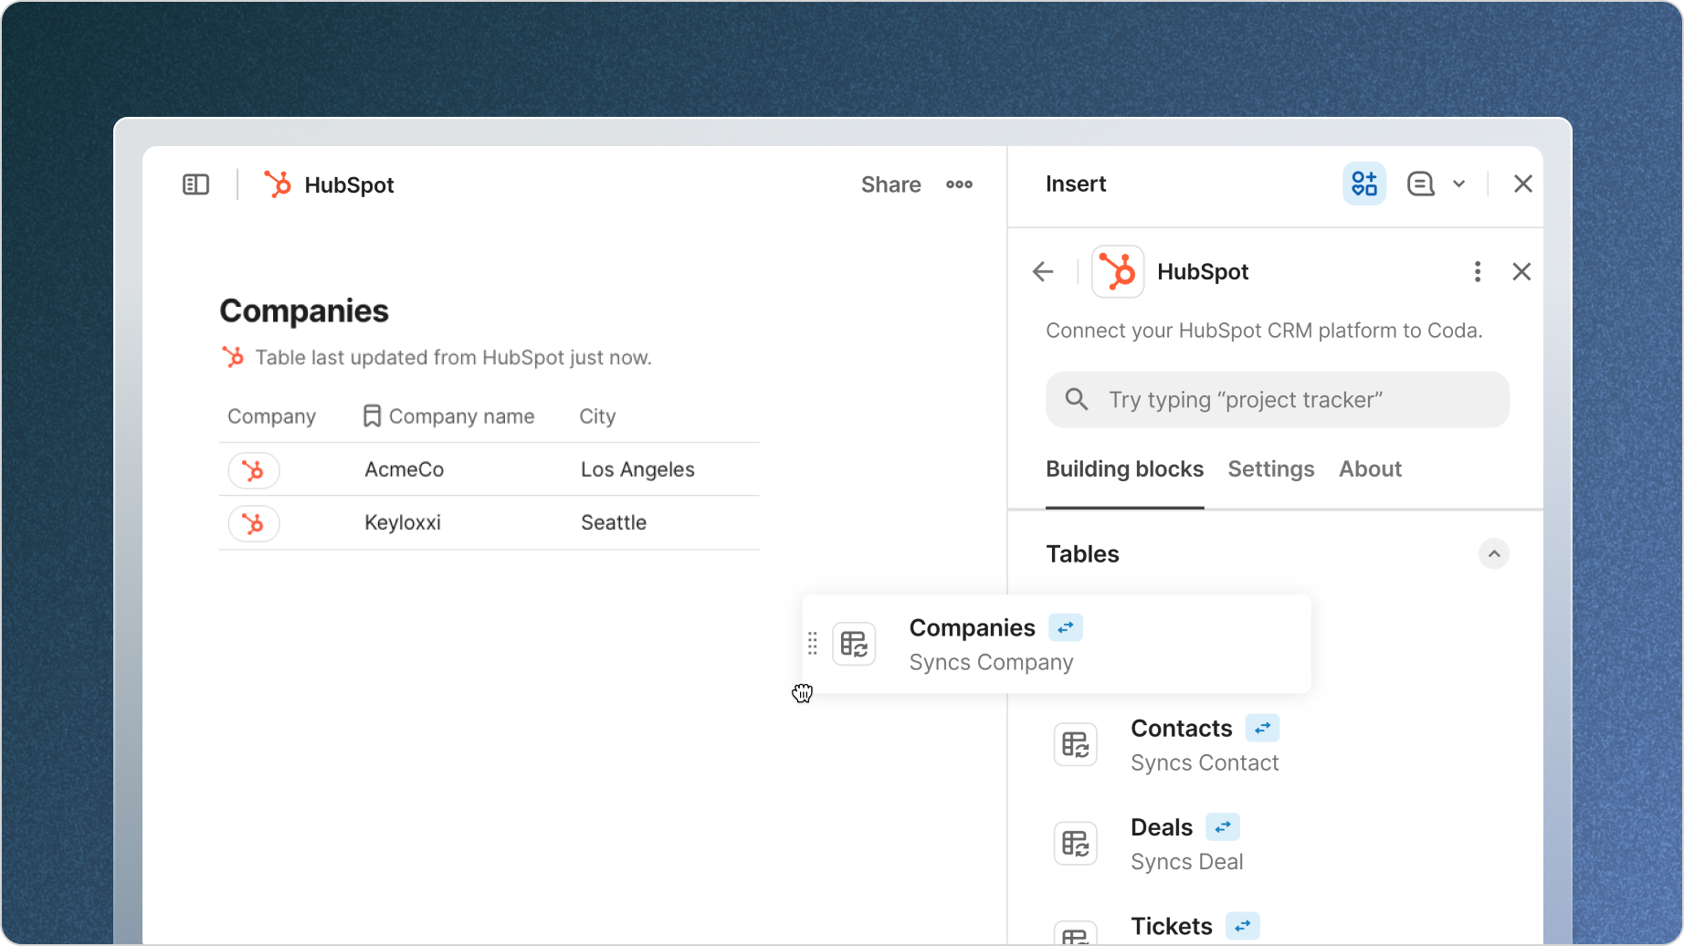Open the About tab

coord(1370,468)
